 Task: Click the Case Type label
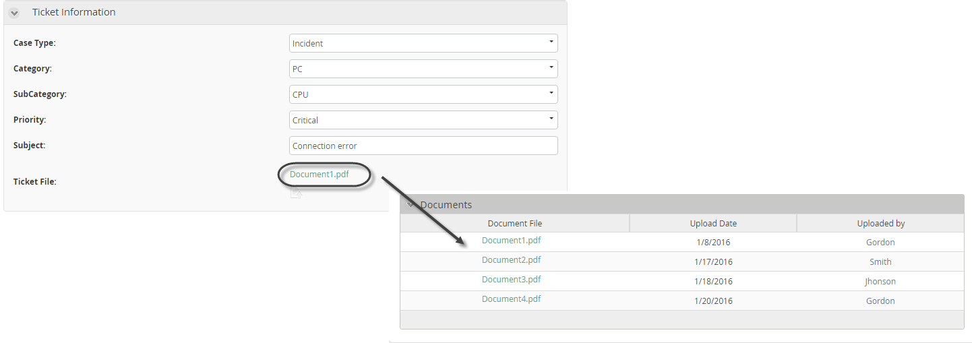tap(34, 43)
